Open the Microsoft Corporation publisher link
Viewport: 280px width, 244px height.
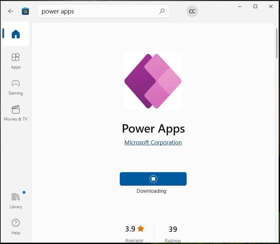click(x=153, y=142)
